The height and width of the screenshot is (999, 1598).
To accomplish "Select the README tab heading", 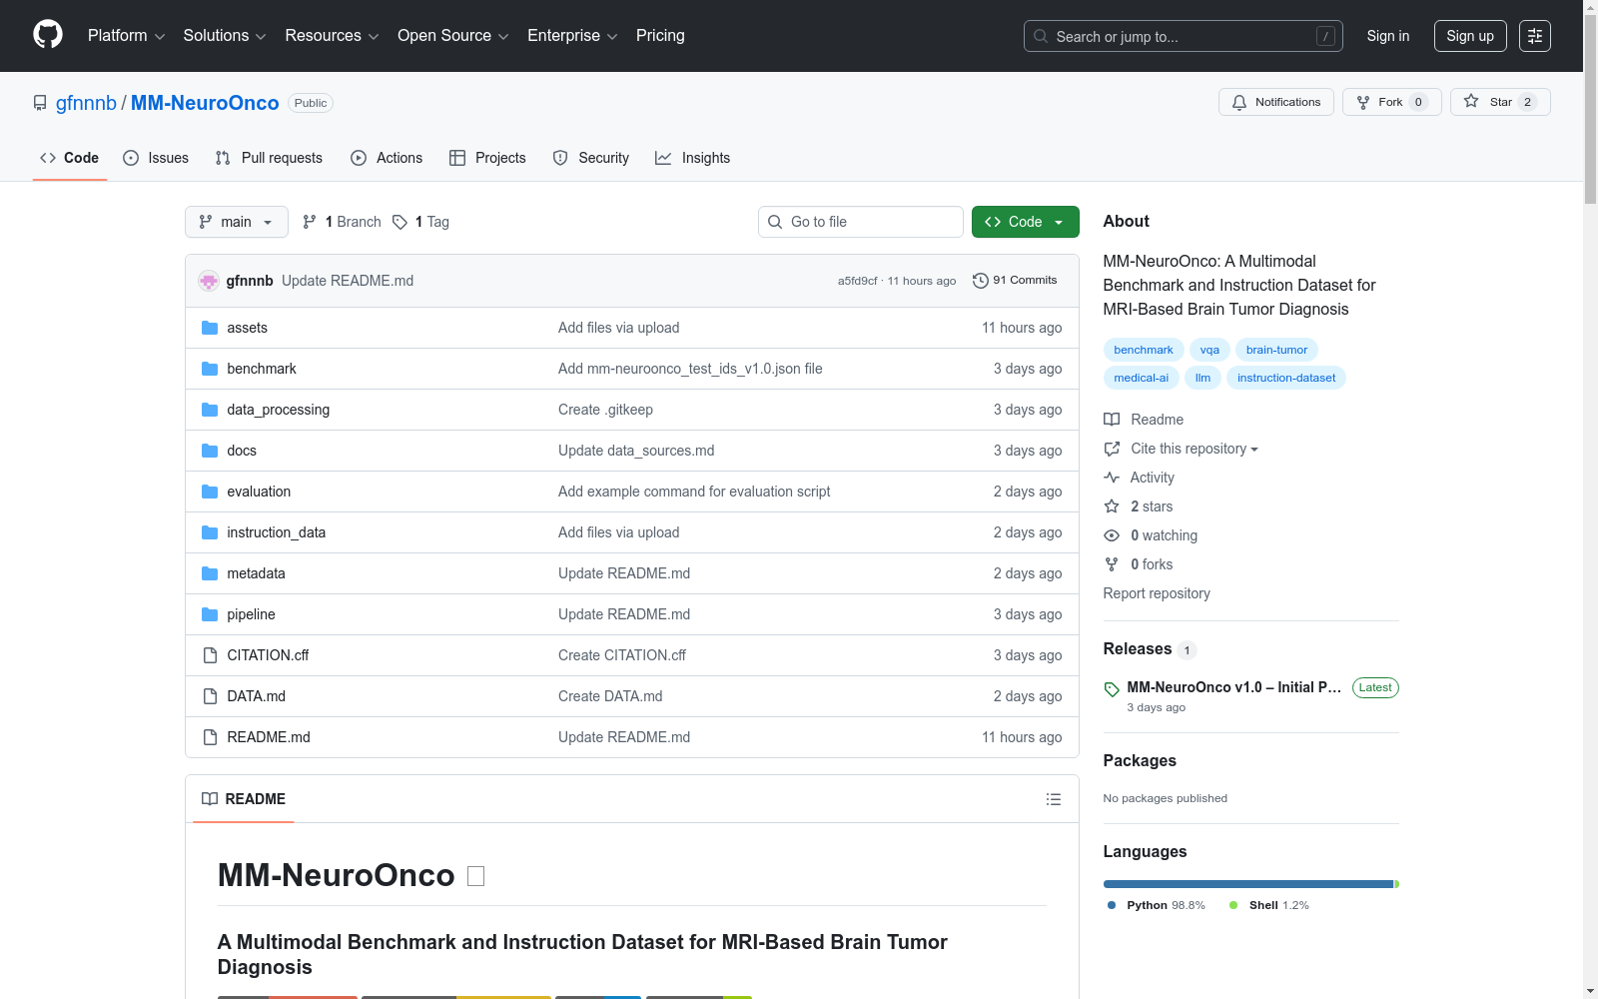I will click(x=244, y=799).
